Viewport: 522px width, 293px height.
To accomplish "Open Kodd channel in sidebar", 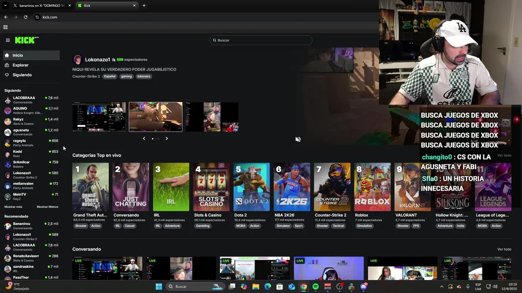I will pos(31,153).
